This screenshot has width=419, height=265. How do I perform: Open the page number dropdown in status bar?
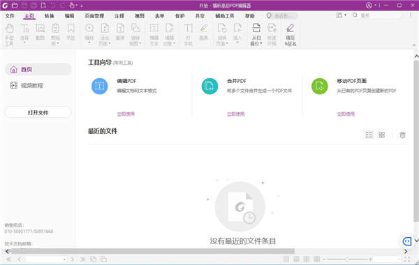click(64, 259)
